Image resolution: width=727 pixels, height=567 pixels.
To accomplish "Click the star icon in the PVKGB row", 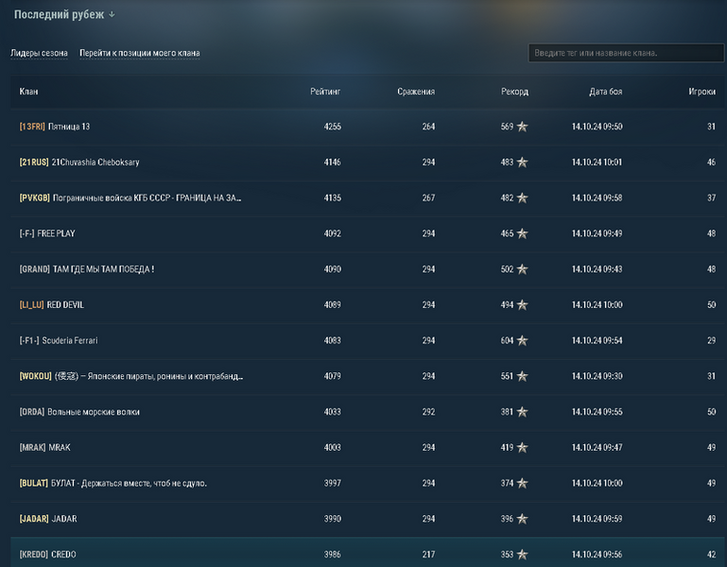I will coord(522,198).
